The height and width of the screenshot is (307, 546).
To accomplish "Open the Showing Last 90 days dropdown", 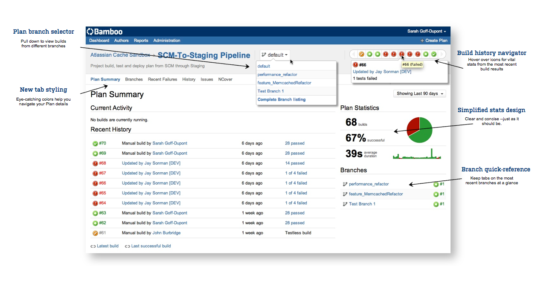I will (419, 93).
